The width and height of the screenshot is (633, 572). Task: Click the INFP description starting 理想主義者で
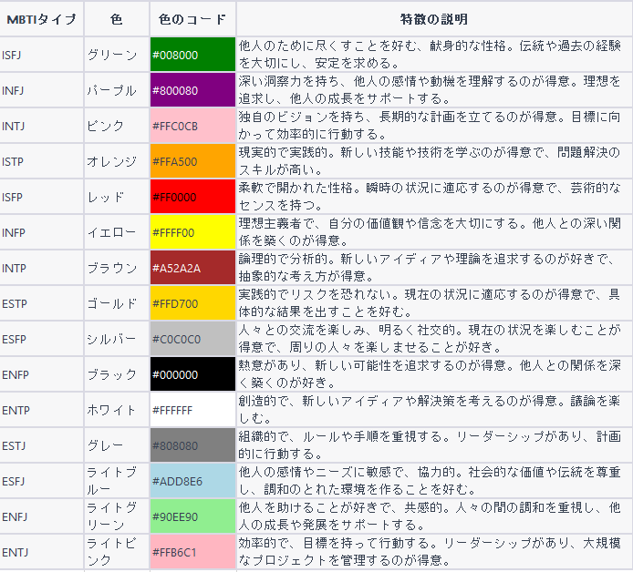[x=434, y=232]
